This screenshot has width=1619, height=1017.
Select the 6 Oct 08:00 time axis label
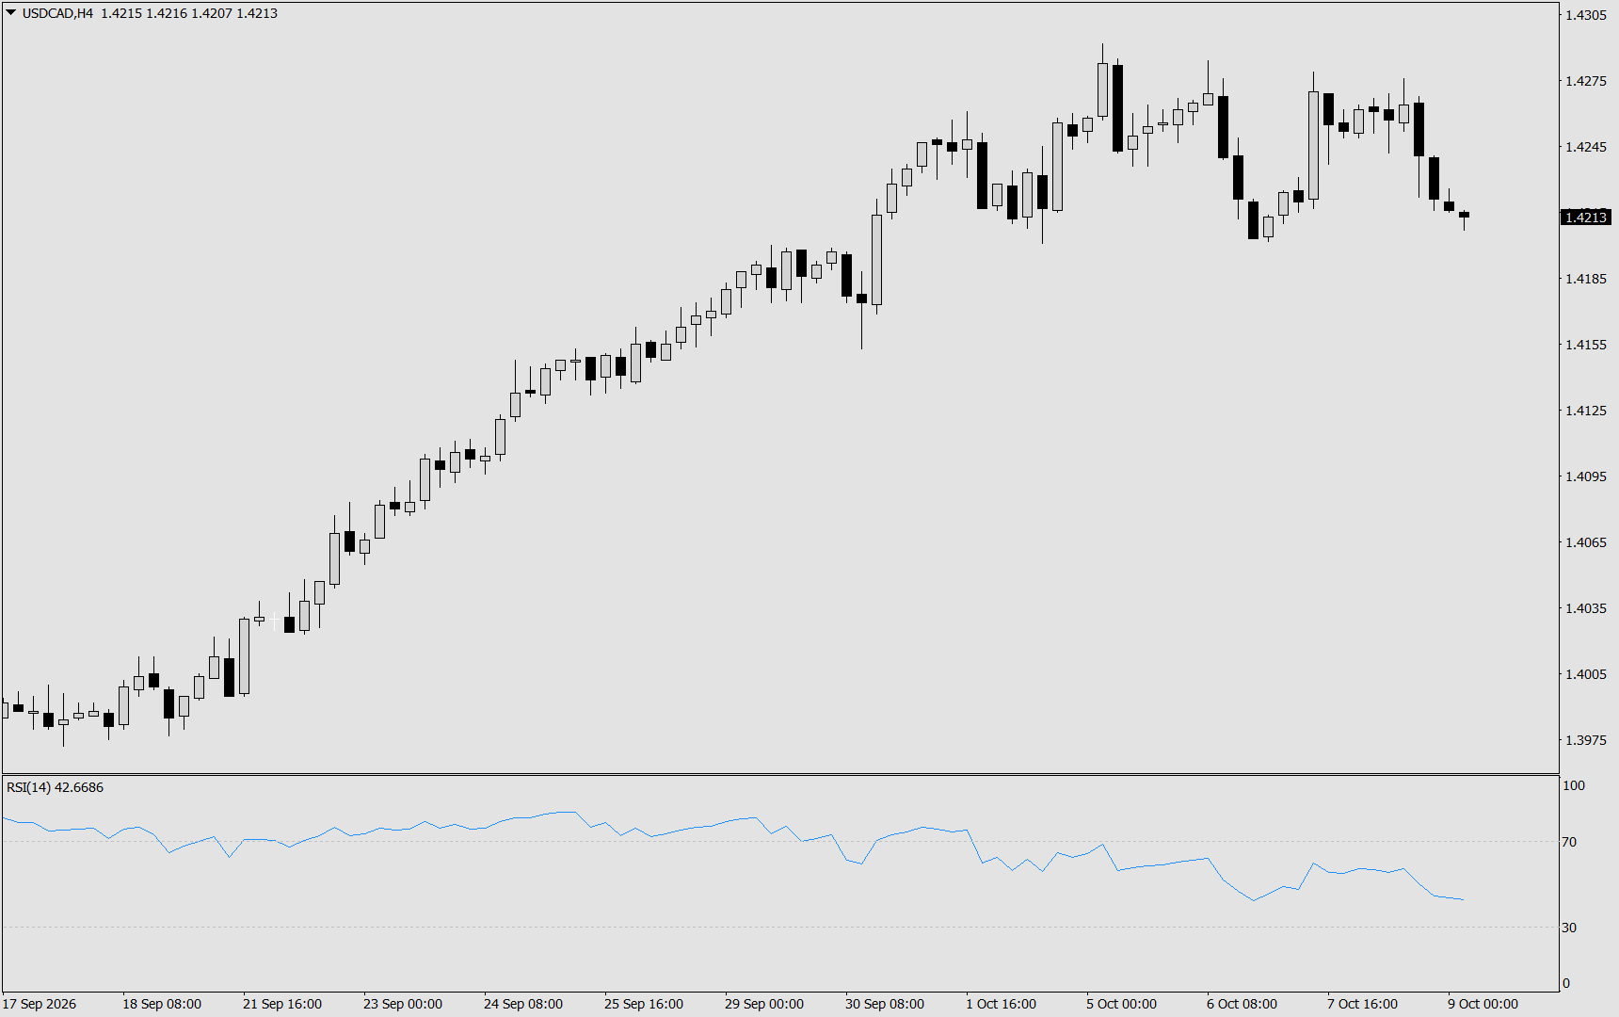(1242, 1004)
